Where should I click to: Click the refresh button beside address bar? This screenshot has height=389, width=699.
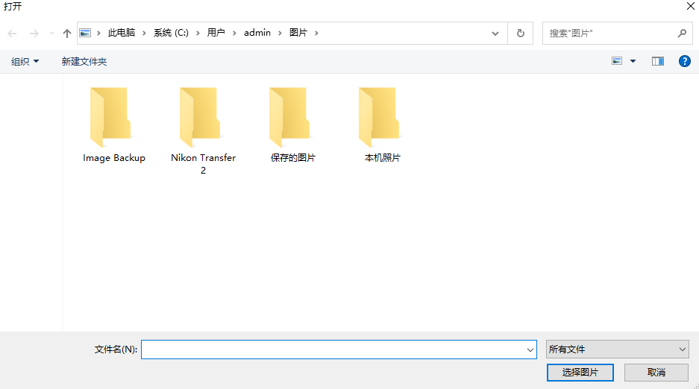pyautogui.click(x=520, y=34)
